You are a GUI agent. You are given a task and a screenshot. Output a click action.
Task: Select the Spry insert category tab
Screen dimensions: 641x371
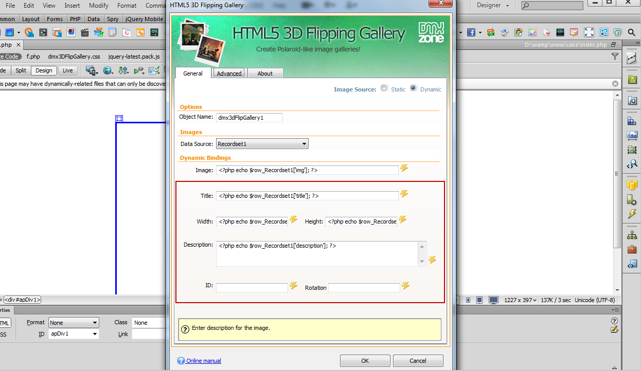coord(113,19)
